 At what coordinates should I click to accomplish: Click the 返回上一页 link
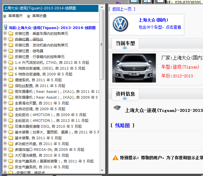coord(122,9)
